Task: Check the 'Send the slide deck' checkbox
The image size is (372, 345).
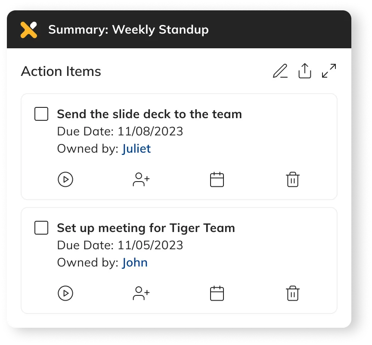Action: [41, 114]
